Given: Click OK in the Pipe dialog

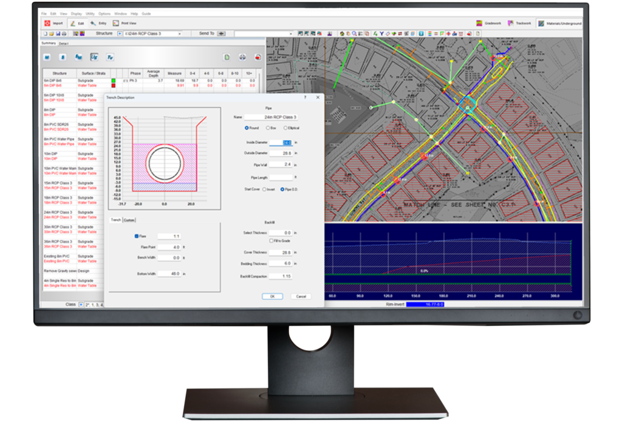Looking at the screenshot, I should coord(272,296).
